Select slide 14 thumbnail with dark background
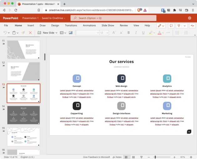Screen dimensions: 197x159 23,115
